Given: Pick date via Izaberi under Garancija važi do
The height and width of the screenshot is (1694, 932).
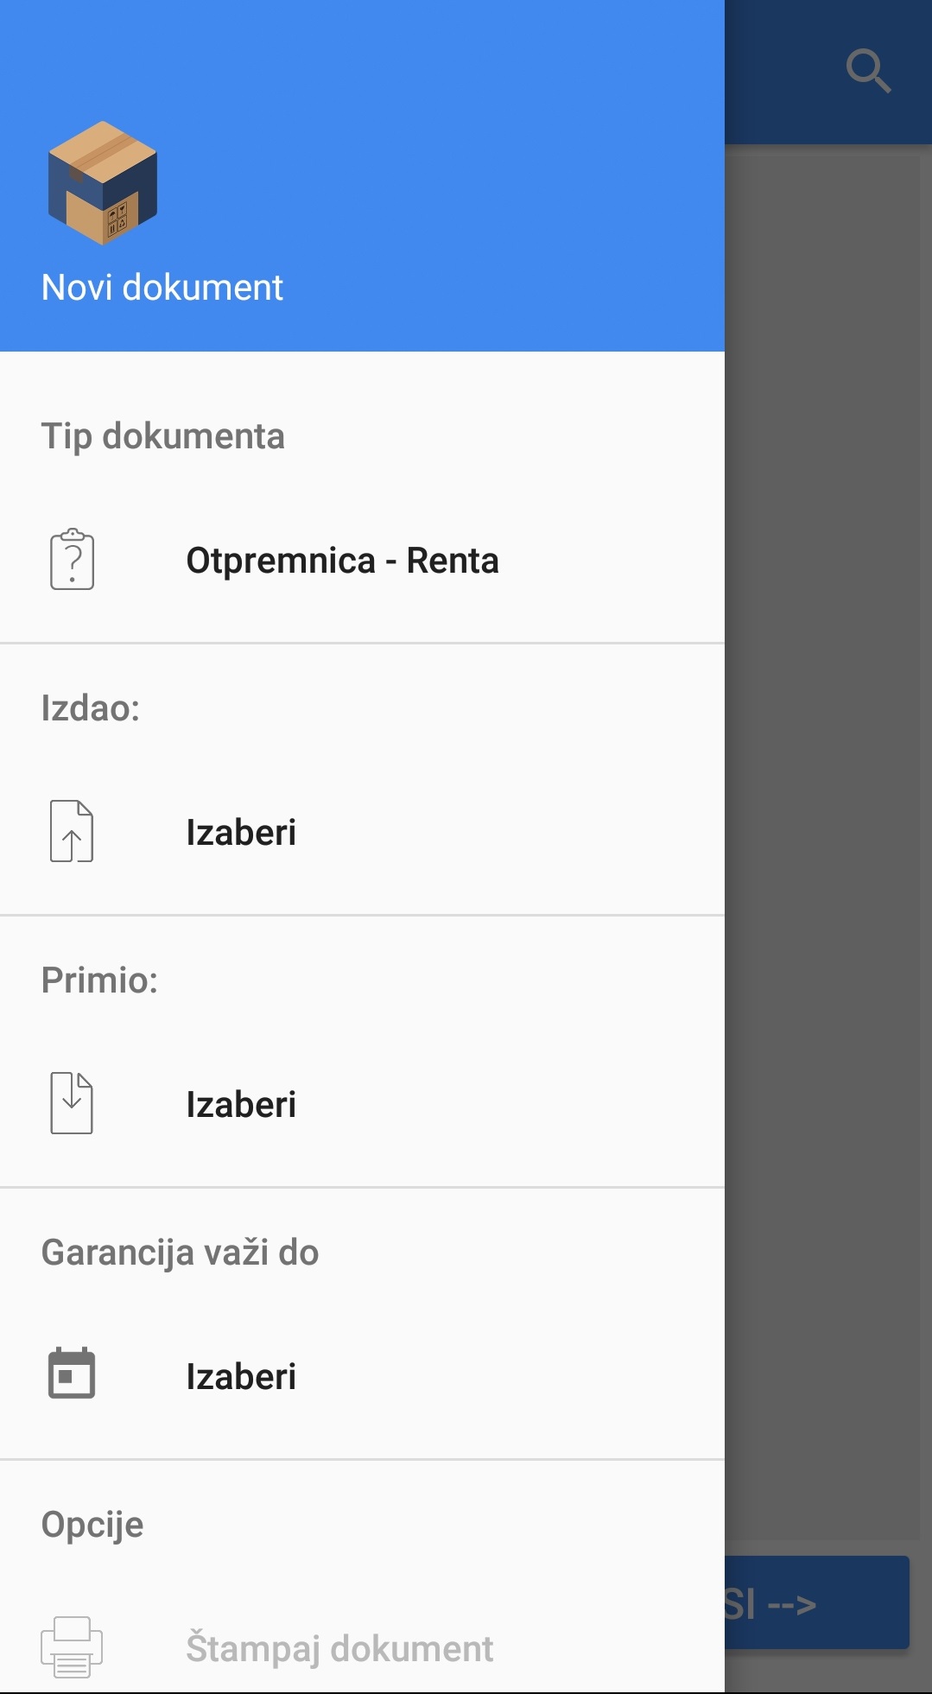Looking at the screenshot, I should point(241,1377).
